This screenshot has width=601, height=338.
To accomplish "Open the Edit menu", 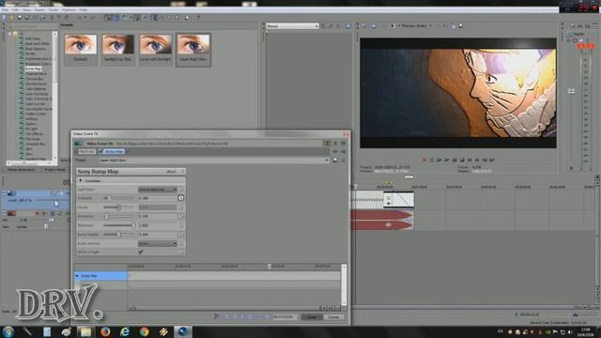I will 15,9.
